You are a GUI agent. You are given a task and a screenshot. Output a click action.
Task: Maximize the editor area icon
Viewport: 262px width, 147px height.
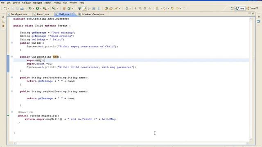[253, 13]
